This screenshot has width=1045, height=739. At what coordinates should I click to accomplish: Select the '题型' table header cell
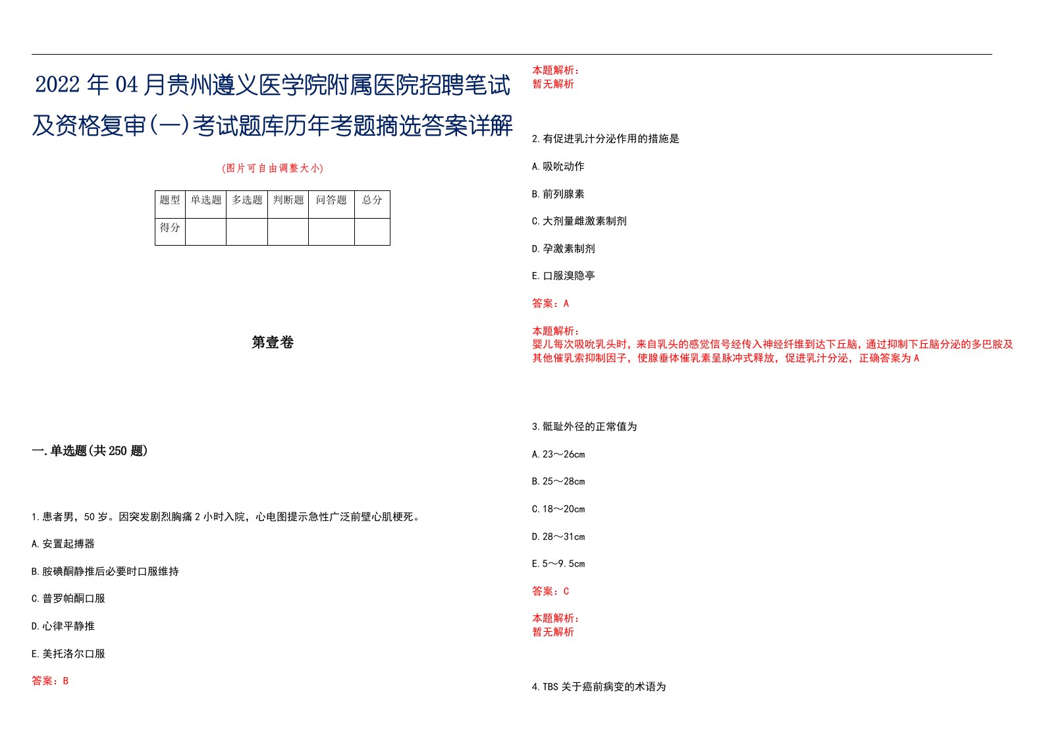(170, 204)
